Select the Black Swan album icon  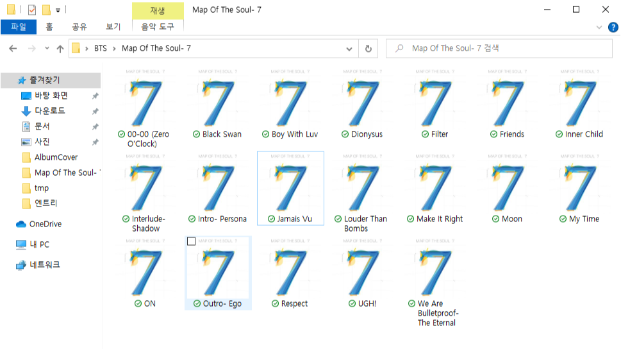217,99
